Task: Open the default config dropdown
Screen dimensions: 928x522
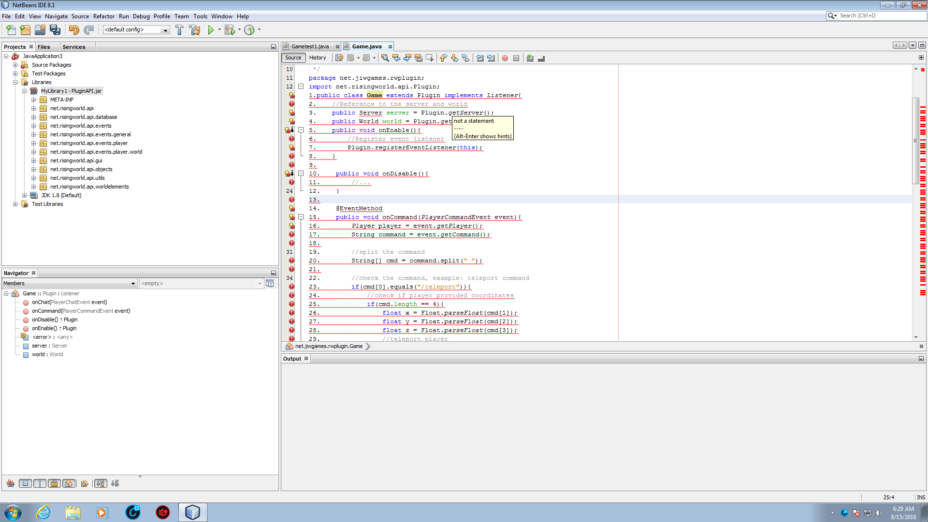Action: pyautogui.click(x=165, y=30)
